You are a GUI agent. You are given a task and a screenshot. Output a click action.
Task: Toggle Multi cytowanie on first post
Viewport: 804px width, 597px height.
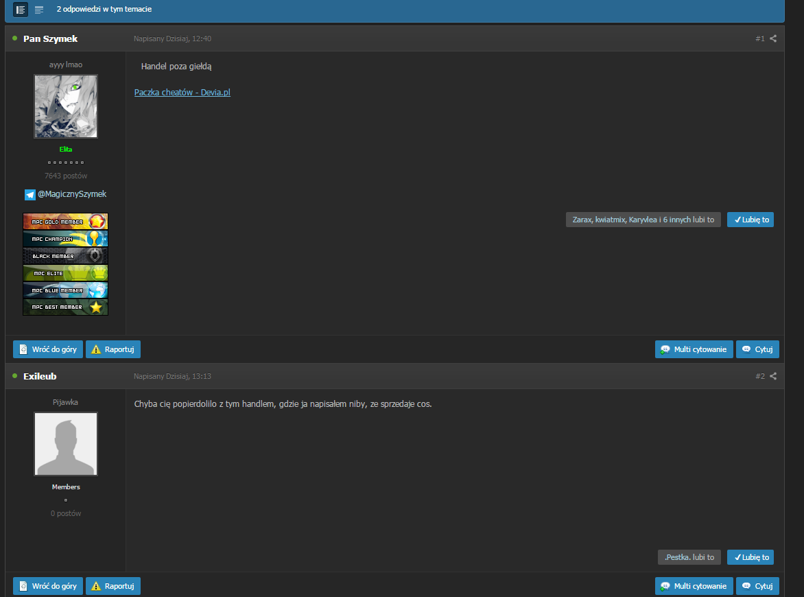tap(694, 349)
